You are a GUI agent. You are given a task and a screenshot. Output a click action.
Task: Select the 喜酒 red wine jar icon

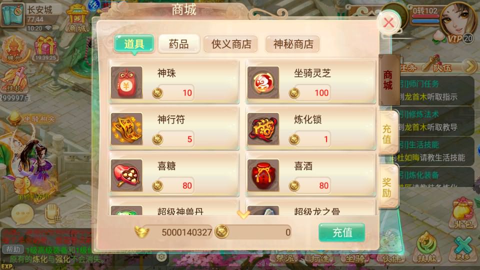pos(263,175)
